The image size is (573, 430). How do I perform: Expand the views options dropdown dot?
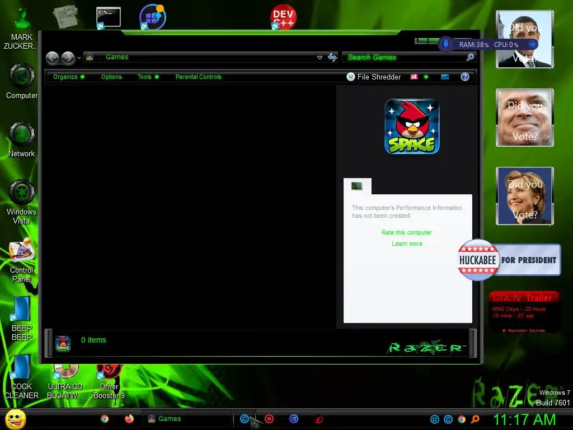tap(426, 77)
